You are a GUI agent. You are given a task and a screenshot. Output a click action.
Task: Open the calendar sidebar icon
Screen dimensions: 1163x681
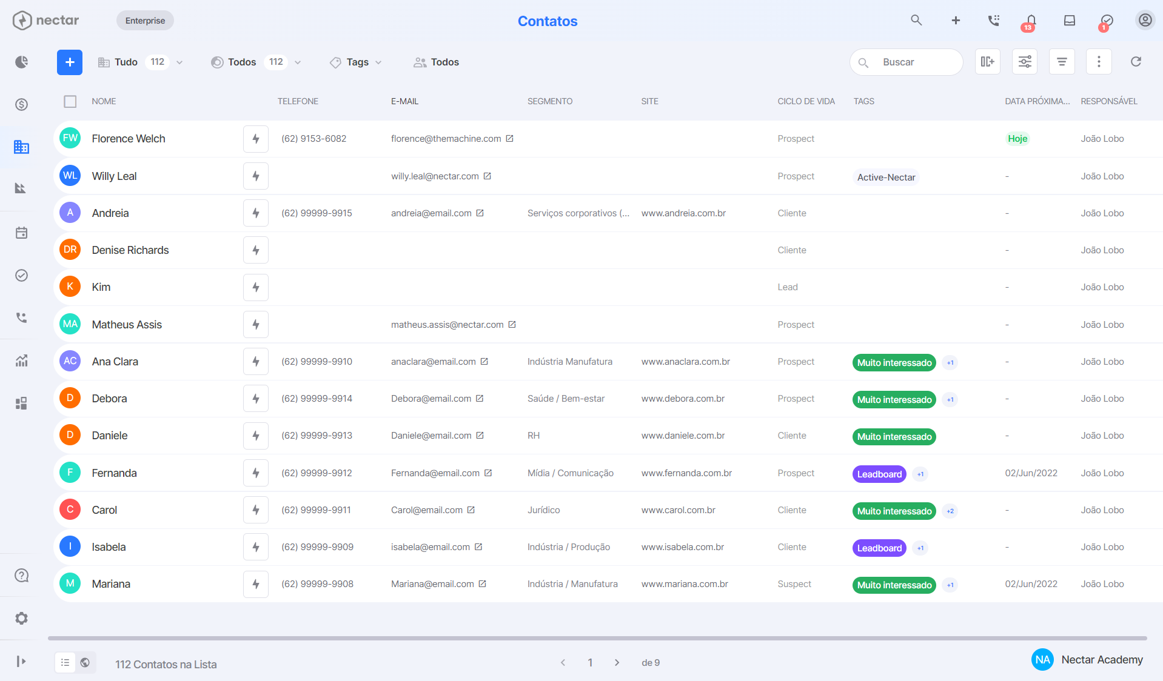(x=22, y=233)
